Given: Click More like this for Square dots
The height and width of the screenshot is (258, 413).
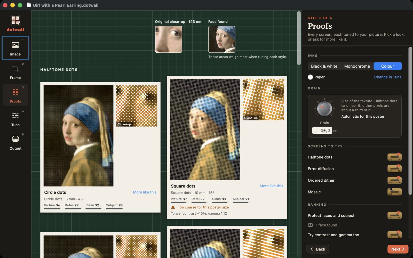Looking at the screenshot, I should pos(271,186).
